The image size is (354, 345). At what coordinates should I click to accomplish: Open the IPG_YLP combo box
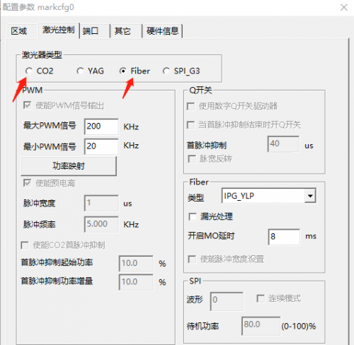pyautogui.click(x=269, y=196)
